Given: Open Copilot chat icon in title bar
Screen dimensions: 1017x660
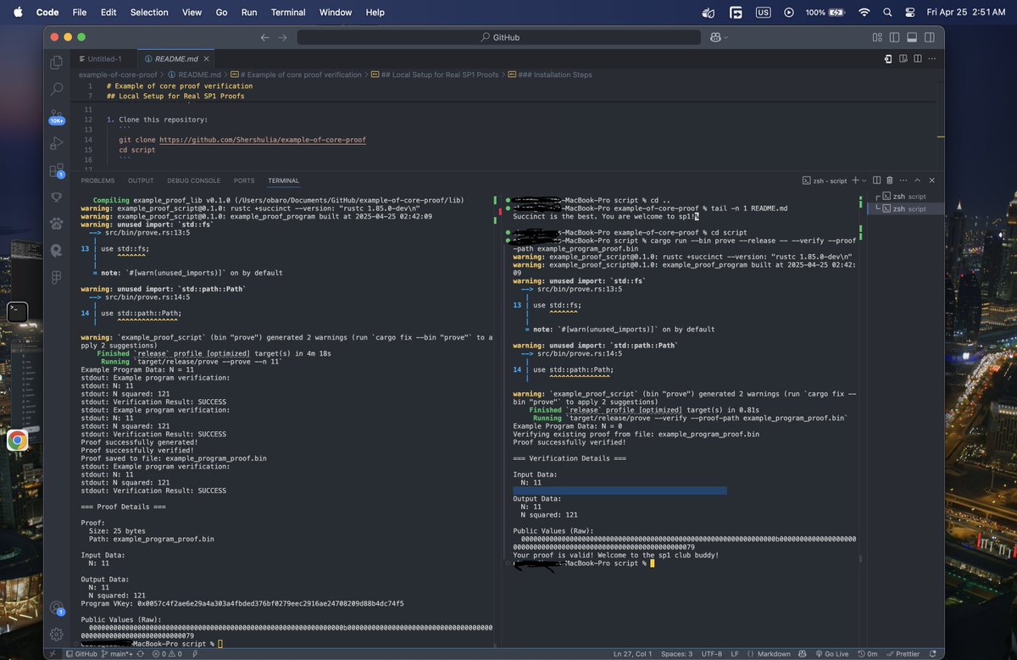Looking at the screenshot, I should click(715, 37).
